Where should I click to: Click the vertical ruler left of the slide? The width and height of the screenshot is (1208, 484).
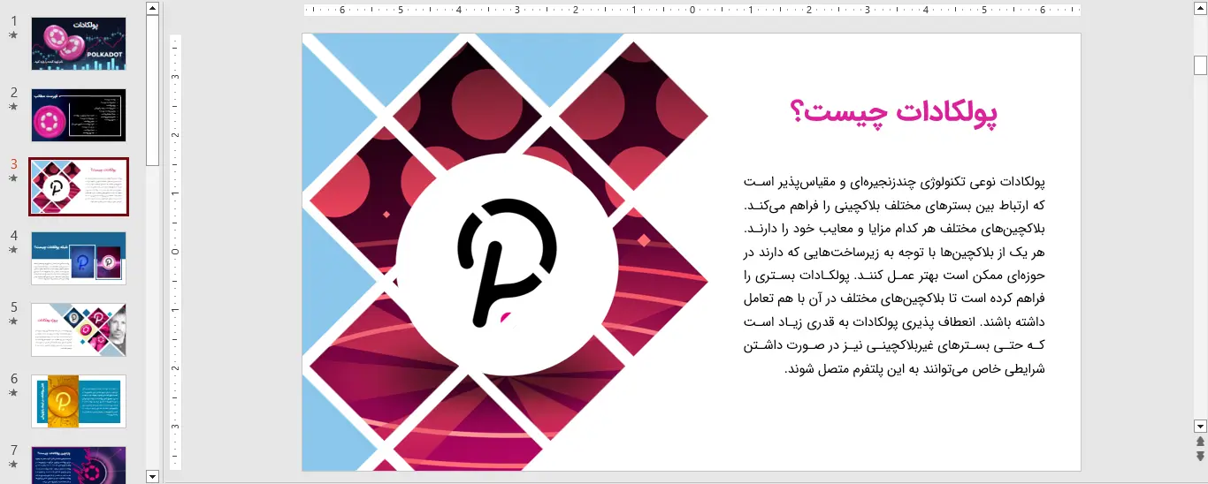coord(175,252)
